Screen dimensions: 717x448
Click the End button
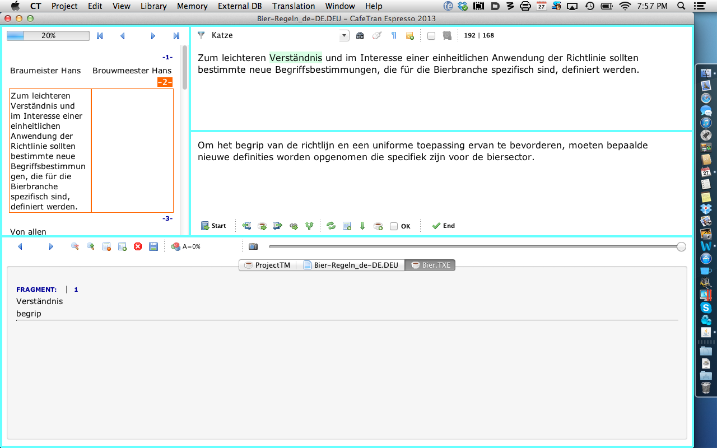443,226
